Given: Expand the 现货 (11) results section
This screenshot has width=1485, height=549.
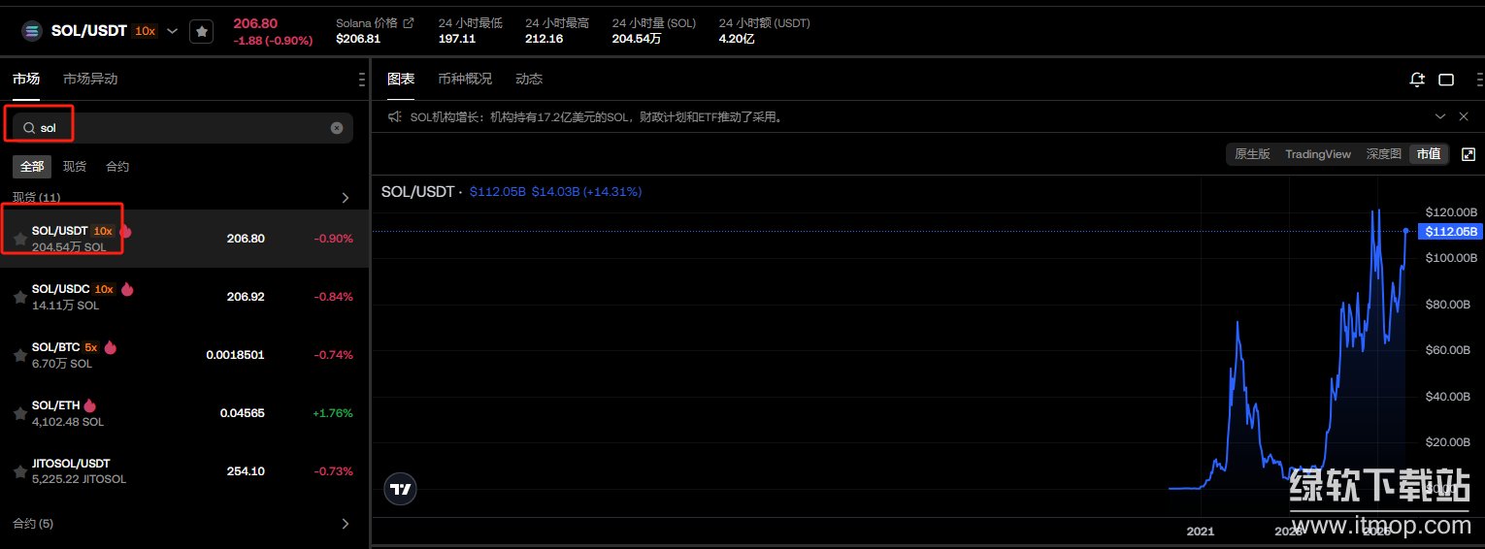Looking at the screenshot, I should click(x=346, y=198).
